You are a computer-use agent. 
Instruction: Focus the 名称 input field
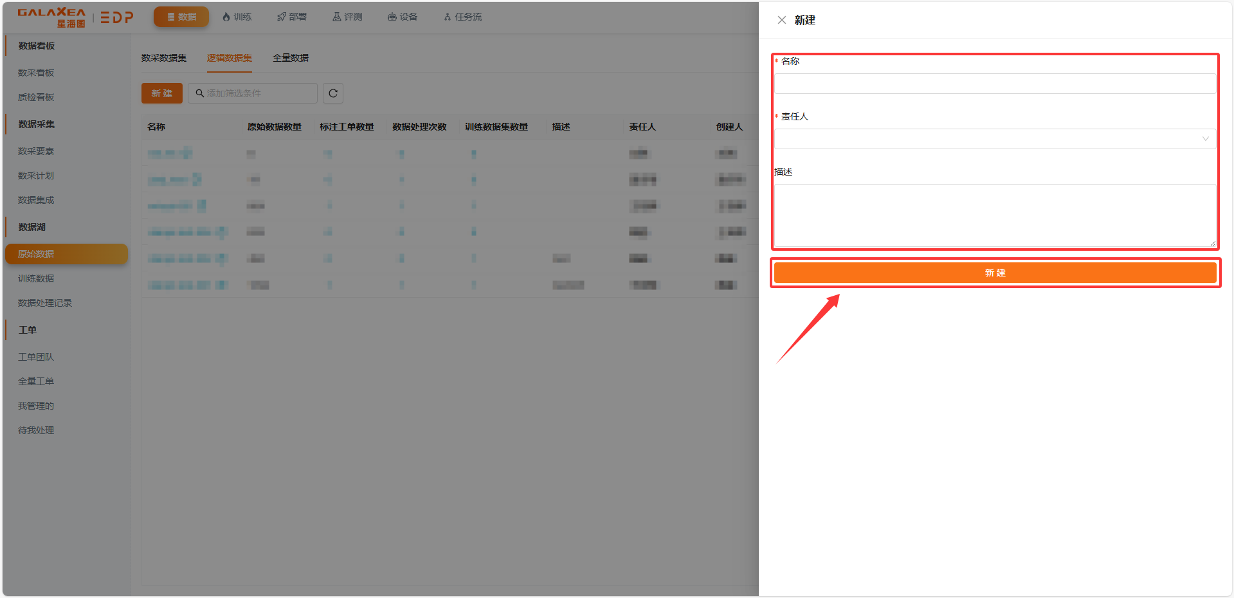(994, 84)
